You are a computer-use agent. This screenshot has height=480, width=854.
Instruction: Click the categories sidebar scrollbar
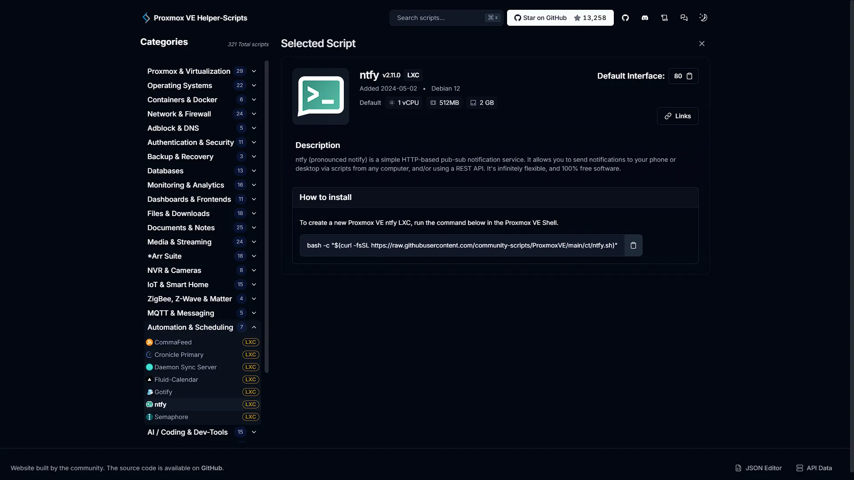266,217
